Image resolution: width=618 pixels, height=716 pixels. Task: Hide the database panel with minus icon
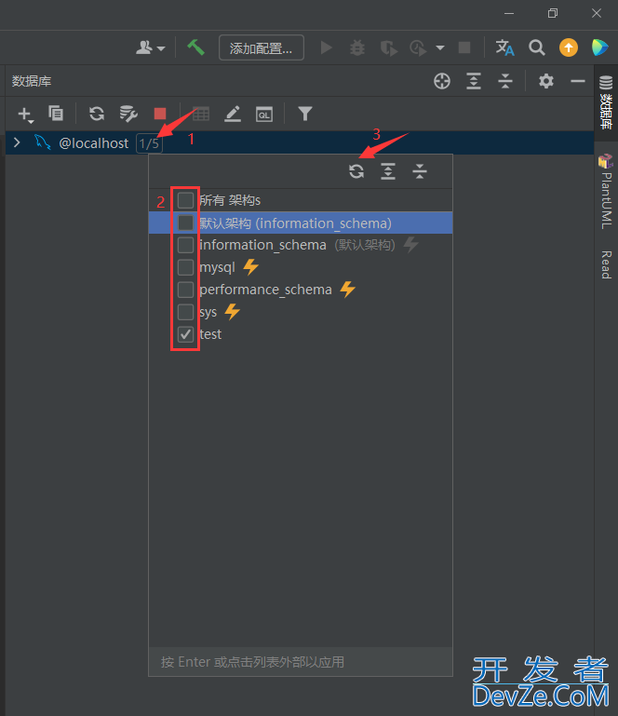[577, 81]
